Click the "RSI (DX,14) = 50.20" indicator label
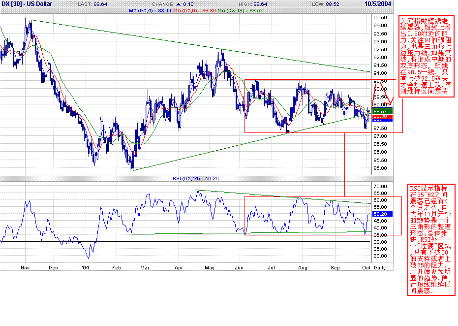 [196, 178]
